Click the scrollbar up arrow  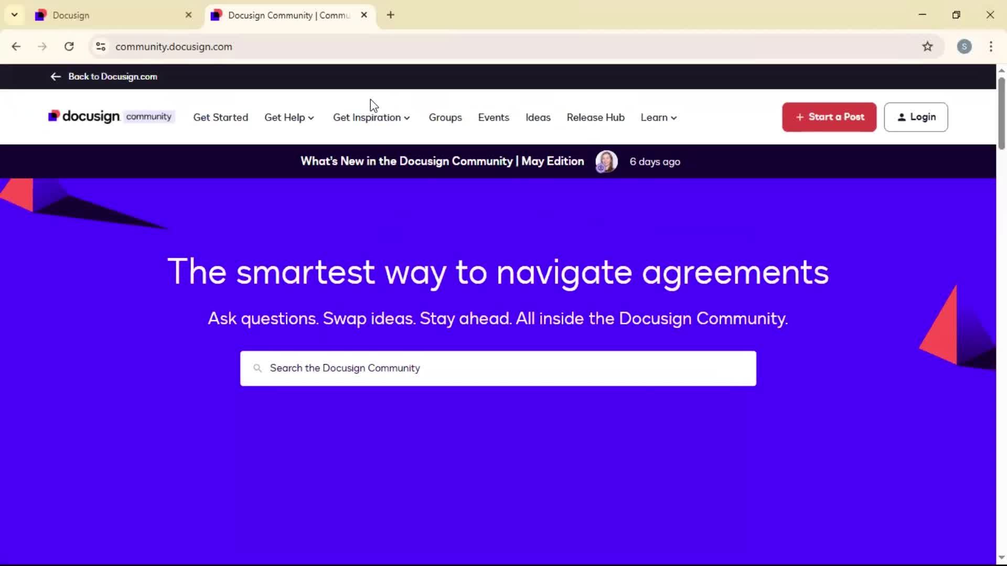1001,70
